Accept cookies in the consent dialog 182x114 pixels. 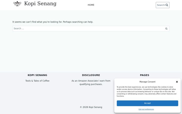click(147, 103)
